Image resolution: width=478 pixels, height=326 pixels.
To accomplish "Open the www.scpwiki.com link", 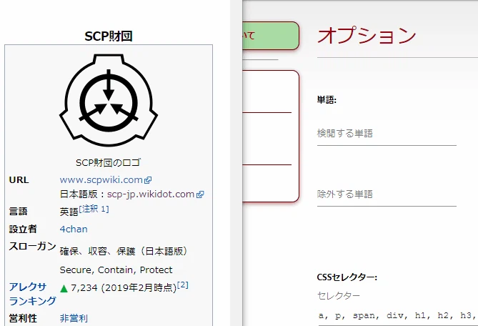I will tap(101, 180).
